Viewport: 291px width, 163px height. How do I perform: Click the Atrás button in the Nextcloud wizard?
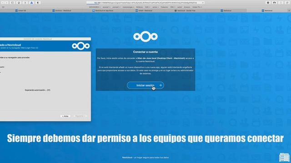pyautogui.click(x=65, y=116)
